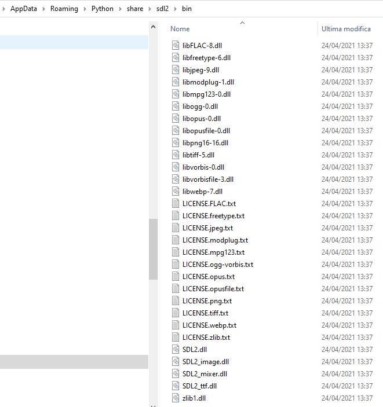The image size is (383, 407).
Task: Select the LICENSE.opusfile.txt file name
Action: click(x=213, y=289)
